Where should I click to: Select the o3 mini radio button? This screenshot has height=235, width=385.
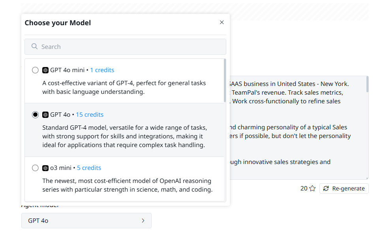tap(36, 168)
